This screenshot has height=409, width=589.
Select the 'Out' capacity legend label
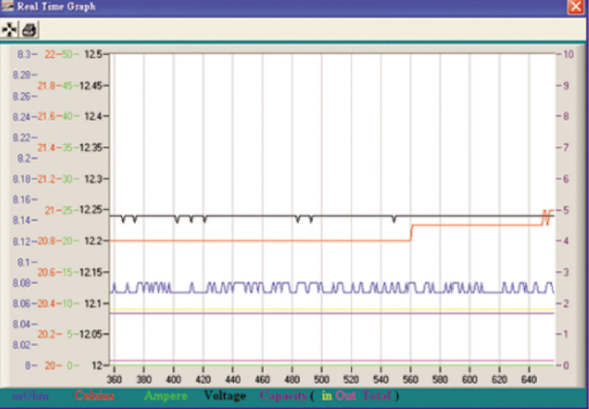346,396
